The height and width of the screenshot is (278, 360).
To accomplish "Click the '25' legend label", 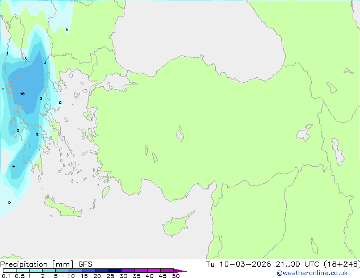I will [x=110, y=276].
